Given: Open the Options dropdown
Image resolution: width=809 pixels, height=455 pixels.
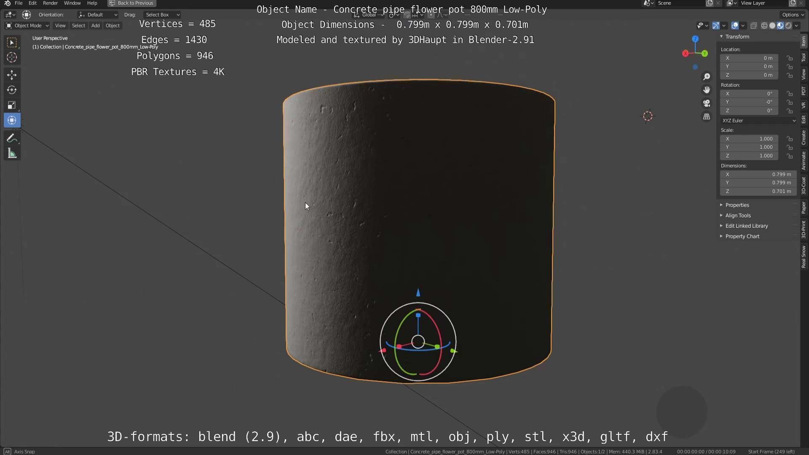Looking at the screenshot, I should coord(793,15).
